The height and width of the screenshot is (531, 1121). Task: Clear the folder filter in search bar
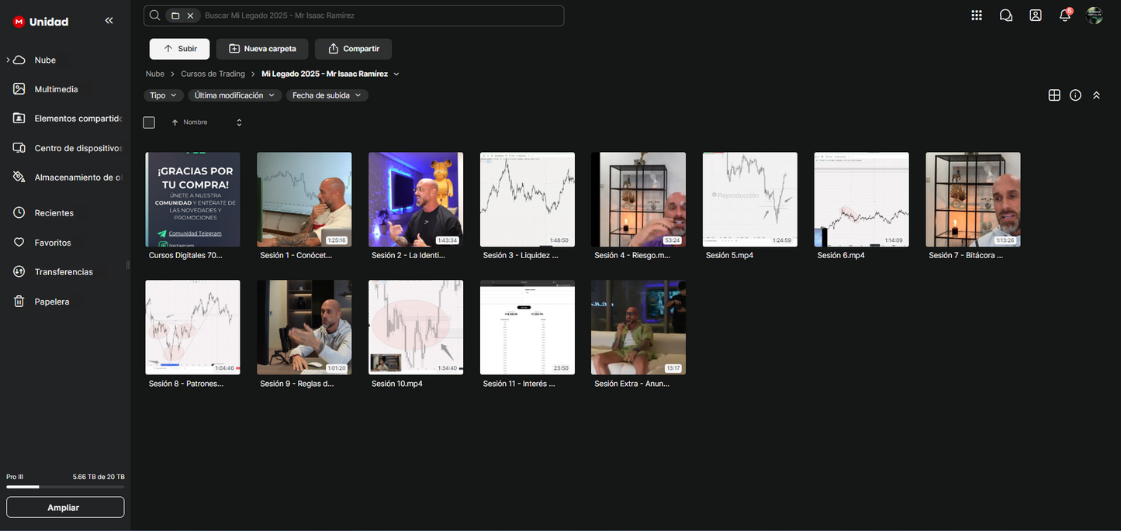tap(190, 16)
